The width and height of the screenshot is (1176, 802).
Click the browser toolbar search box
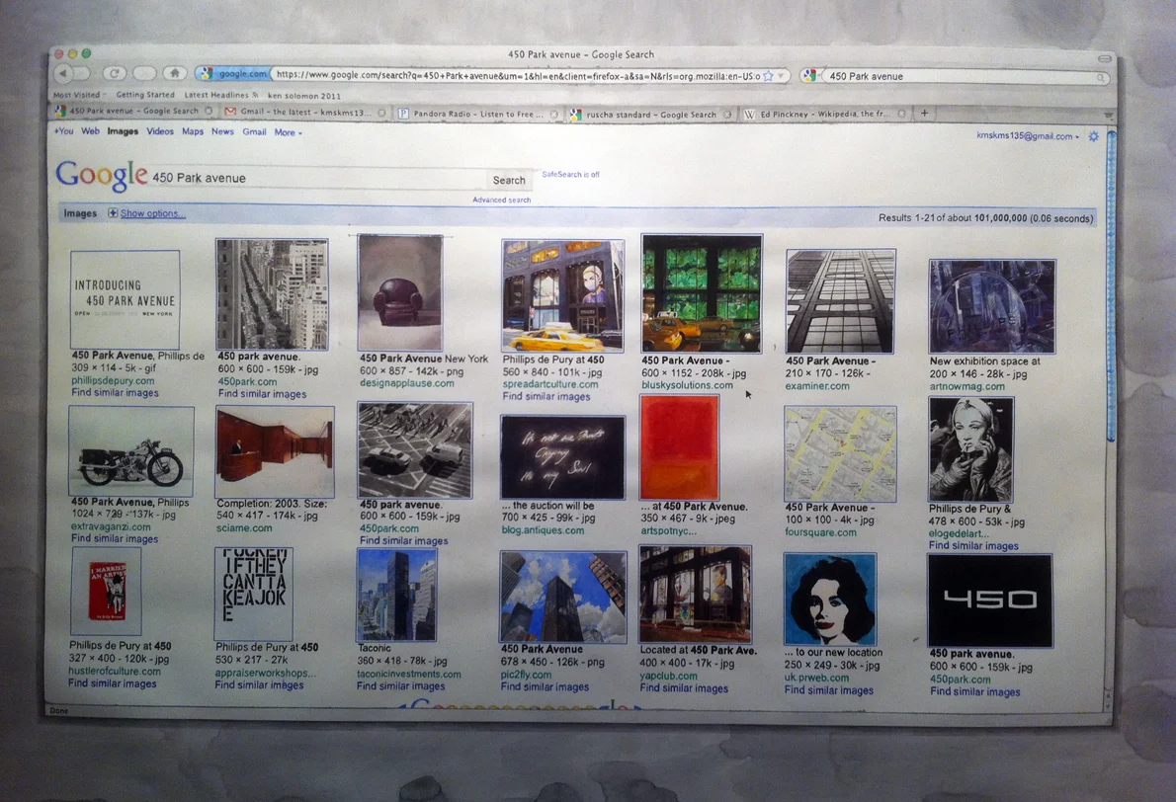click(x=960, y=76)
